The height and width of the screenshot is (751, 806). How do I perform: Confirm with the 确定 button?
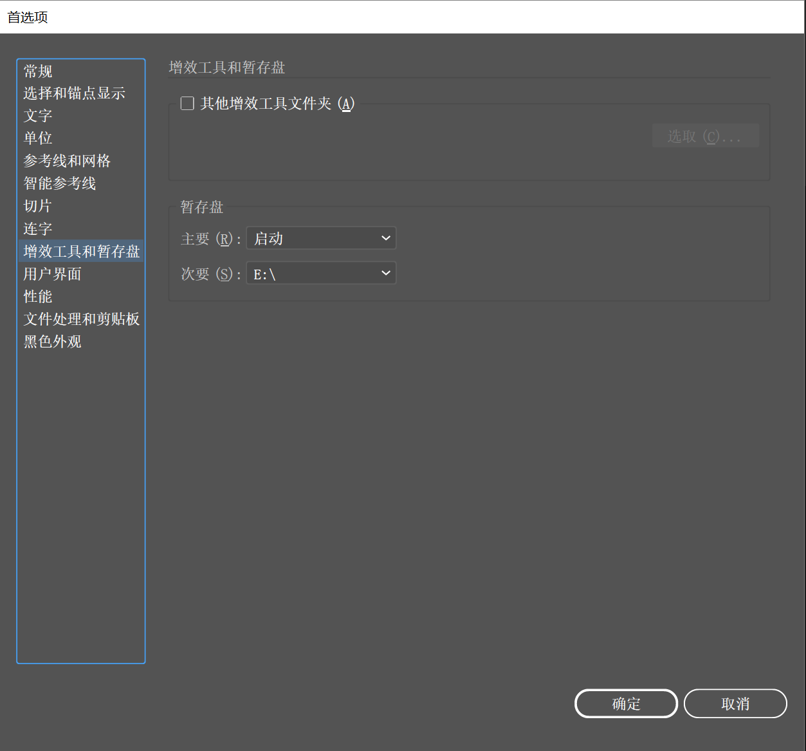pos(626,703)
